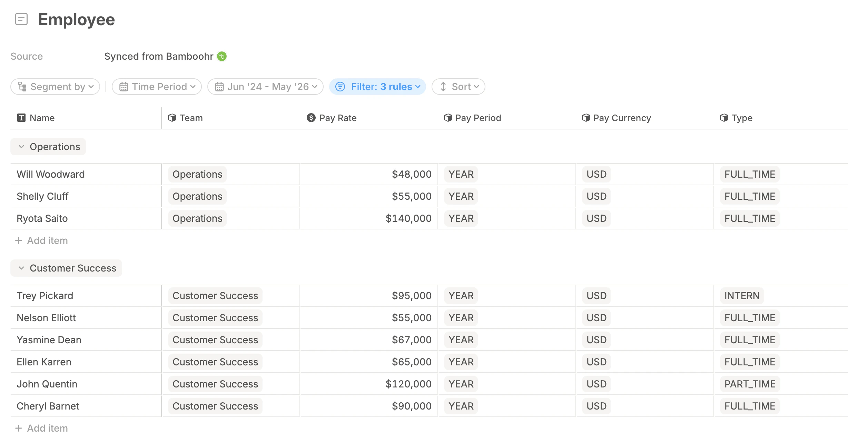
Task: Collapse the Operations group
Action: (x=21, y=147)
